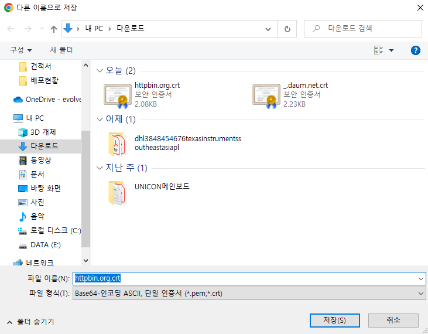
Task: Open the 구성 menu
Action: [x=20, y=50]
